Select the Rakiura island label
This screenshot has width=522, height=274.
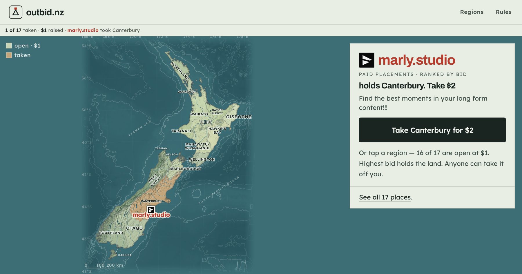tap(125, 255)
